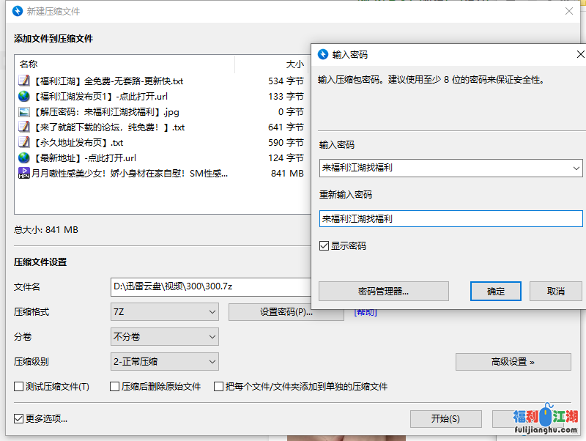Enable 测试压缩文件(T) checkbox
586x441 pixels.
click(x=19, y=387)
